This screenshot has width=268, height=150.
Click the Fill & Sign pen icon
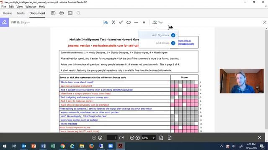click(4, 22)
